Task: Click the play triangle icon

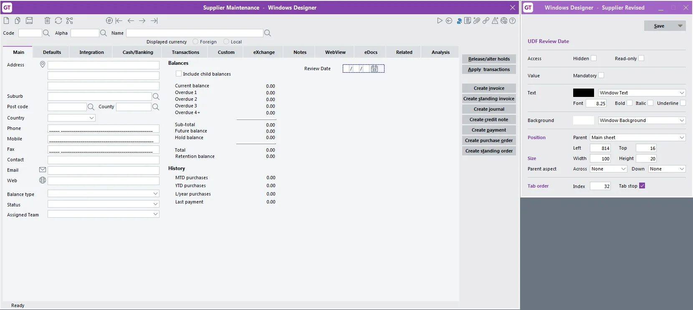Action: 440,20
